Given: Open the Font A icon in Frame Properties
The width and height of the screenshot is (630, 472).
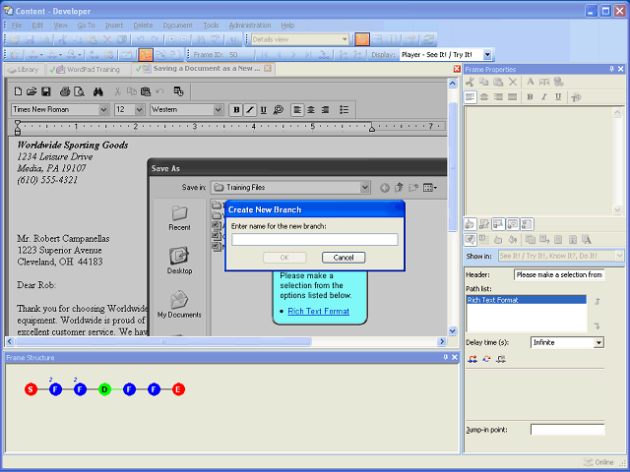Looking at the screenshot, I should 531,82.
